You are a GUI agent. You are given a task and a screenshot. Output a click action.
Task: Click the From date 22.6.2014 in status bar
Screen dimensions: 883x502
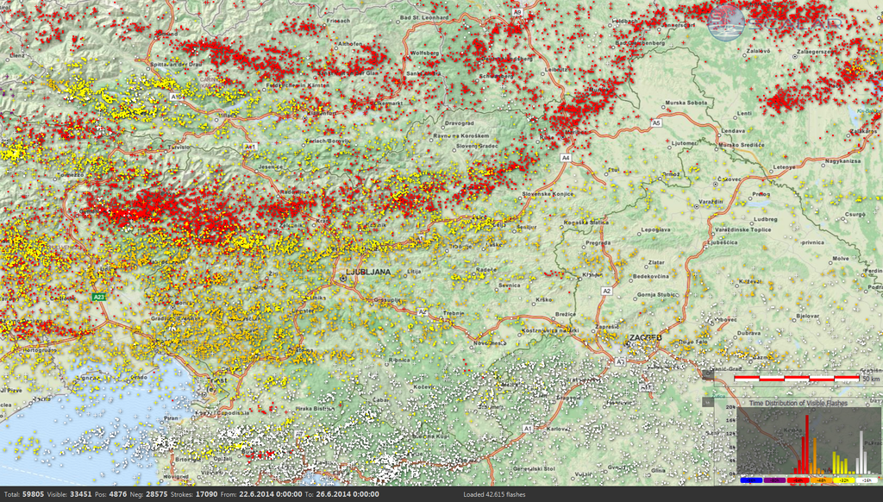[x=259, y=496]
